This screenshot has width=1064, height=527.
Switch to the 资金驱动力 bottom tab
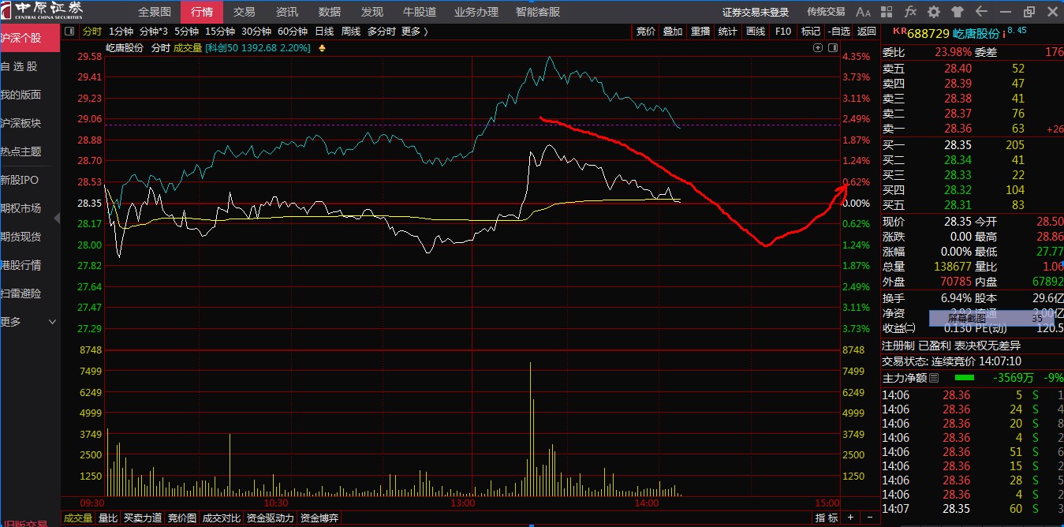pyautogui.click(x=268, y=518)
